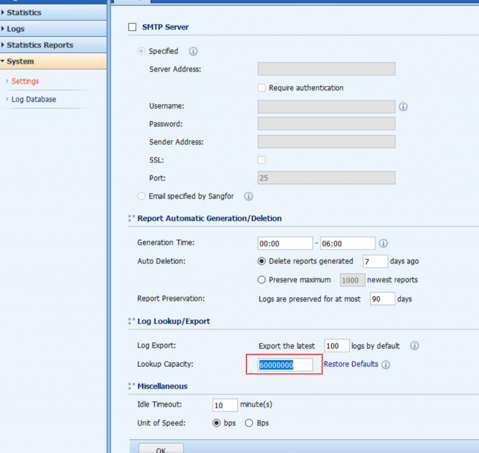Open the Settings item under System
The height and width of the screenshot is (453, 479).
[25, 81]
